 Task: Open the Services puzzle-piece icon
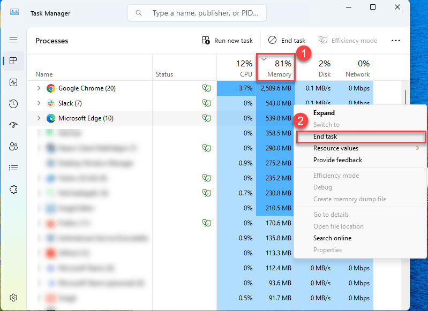(13, 189)
